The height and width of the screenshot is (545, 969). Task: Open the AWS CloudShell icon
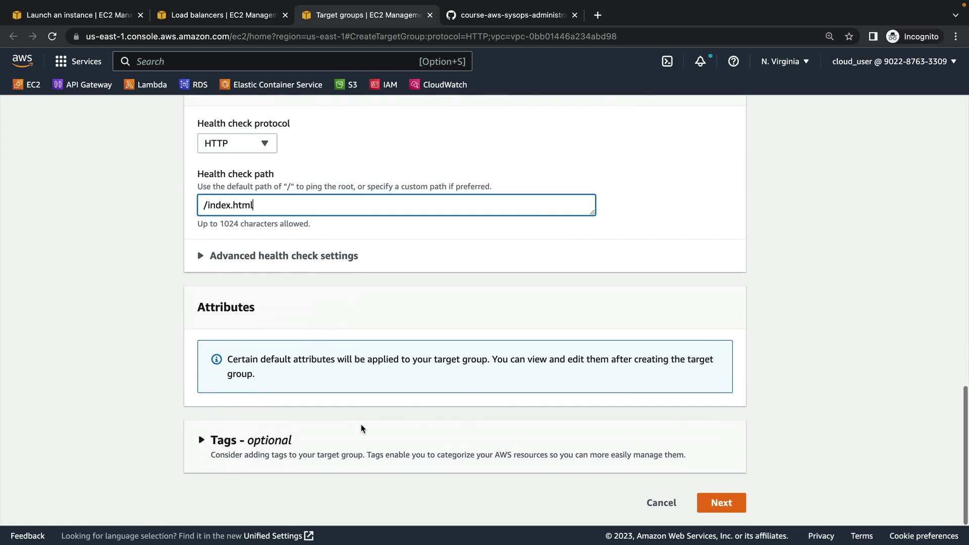[667, 62]
